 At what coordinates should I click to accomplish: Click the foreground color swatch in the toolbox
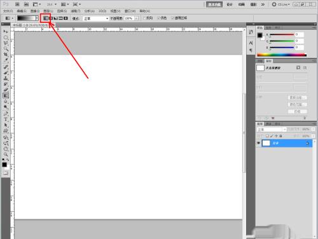click(x=4, y=165)
